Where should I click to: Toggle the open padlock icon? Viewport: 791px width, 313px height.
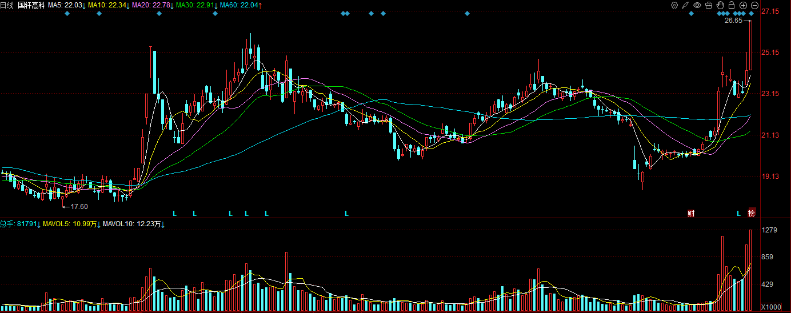point(732,5)
